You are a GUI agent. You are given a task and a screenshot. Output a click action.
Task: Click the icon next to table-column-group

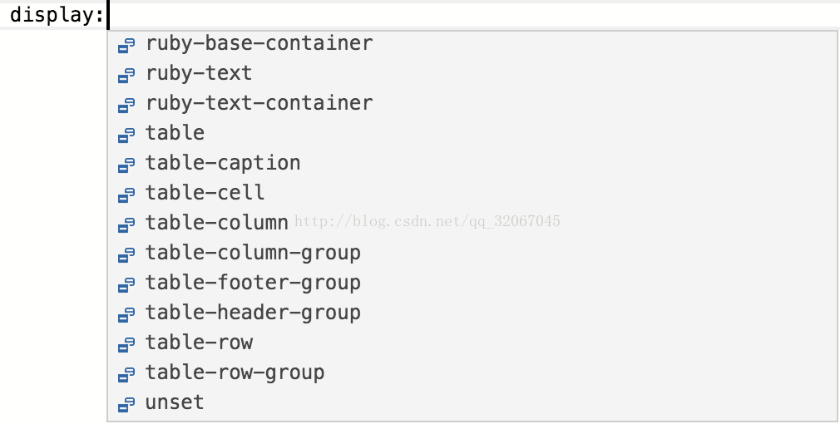[126, 256]
